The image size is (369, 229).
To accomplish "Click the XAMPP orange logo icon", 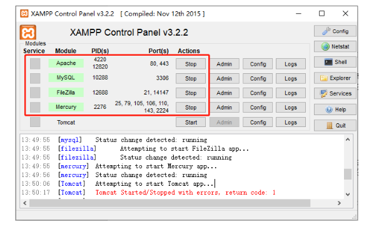I will coord(28,33).
